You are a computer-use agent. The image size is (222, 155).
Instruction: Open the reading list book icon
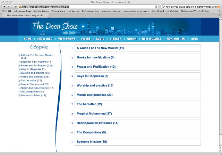coord(4,11)
